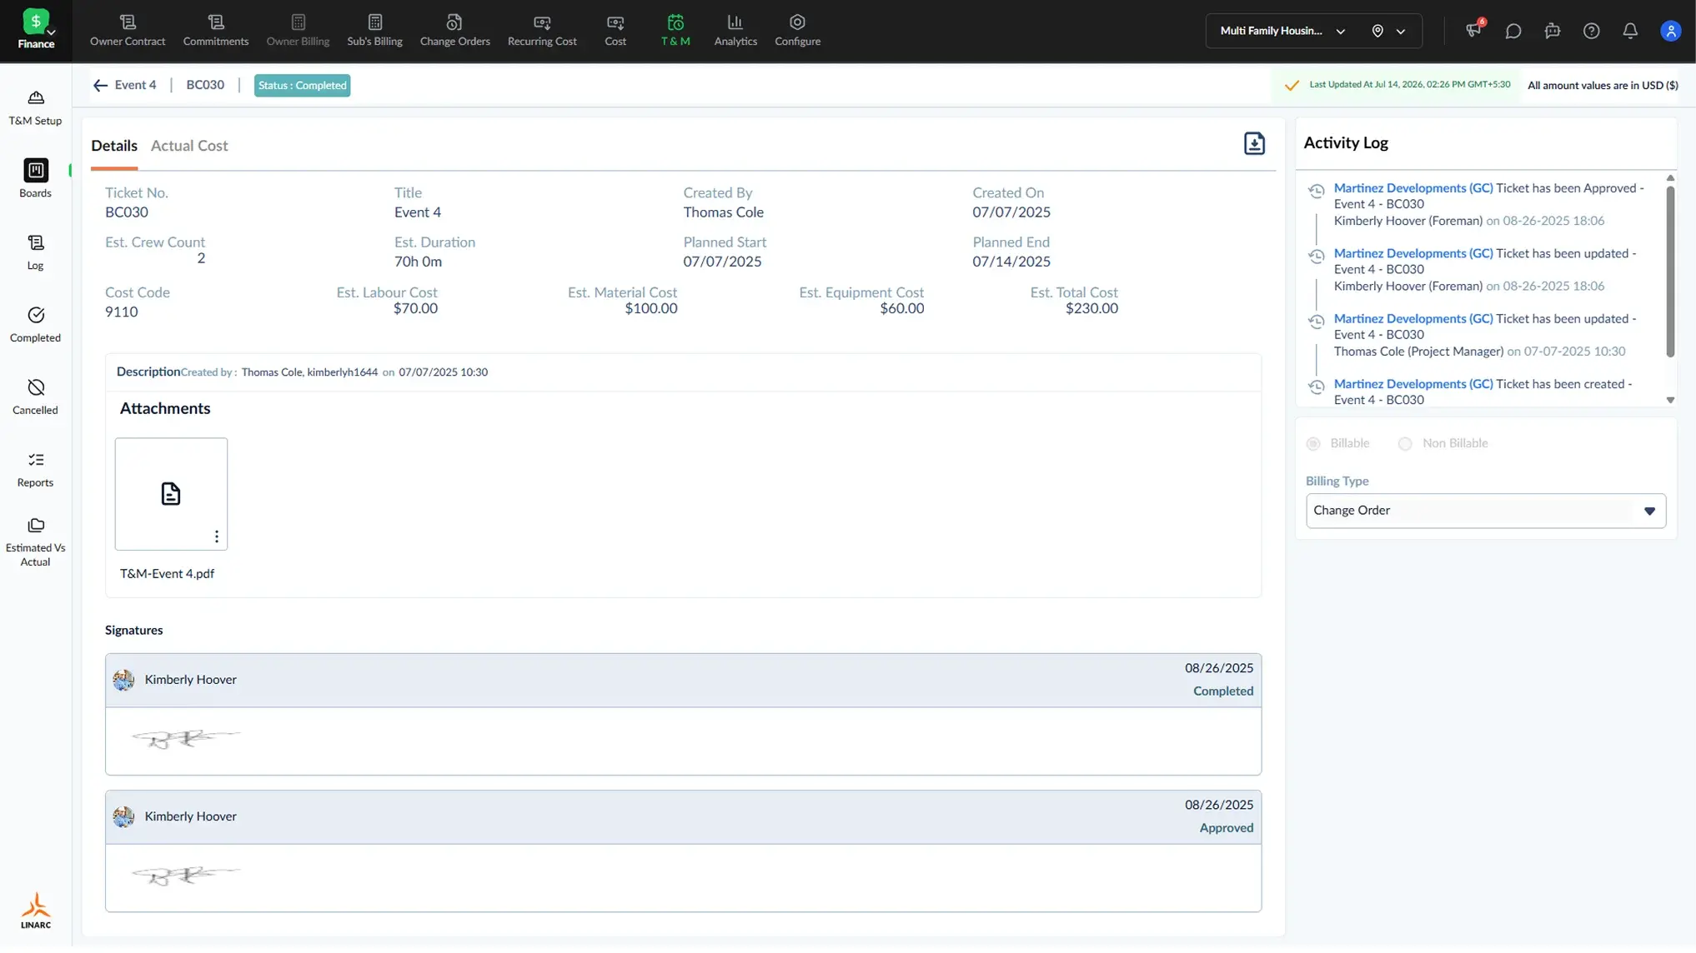
Task: Open Log in sidebar
Action: (35, 252)
